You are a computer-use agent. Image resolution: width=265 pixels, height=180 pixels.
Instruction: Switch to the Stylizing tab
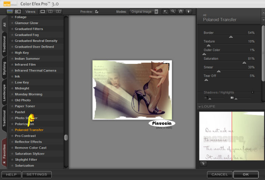tap(4, 68)
